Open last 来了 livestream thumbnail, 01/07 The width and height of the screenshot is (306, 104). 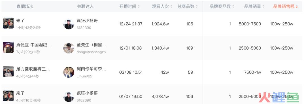tap(8, 95)
